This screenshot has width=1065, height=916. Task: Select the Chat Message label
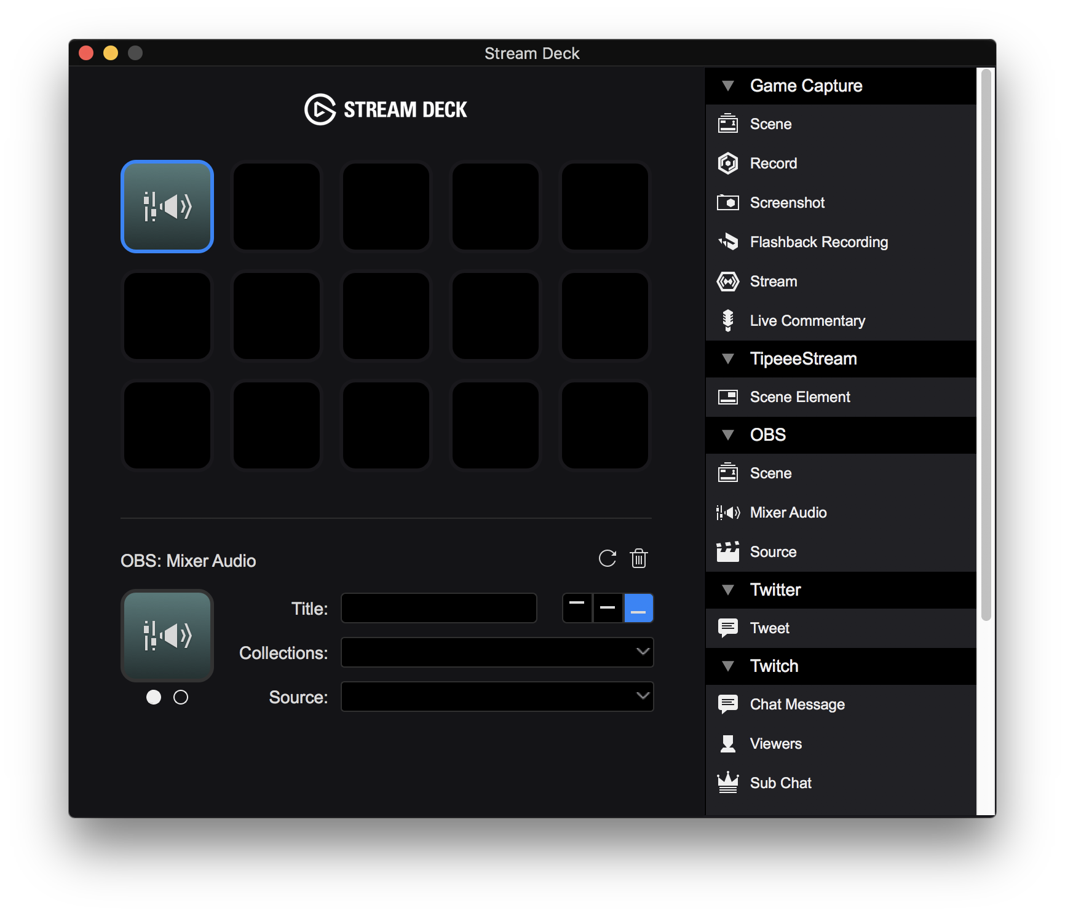[798, 704]
